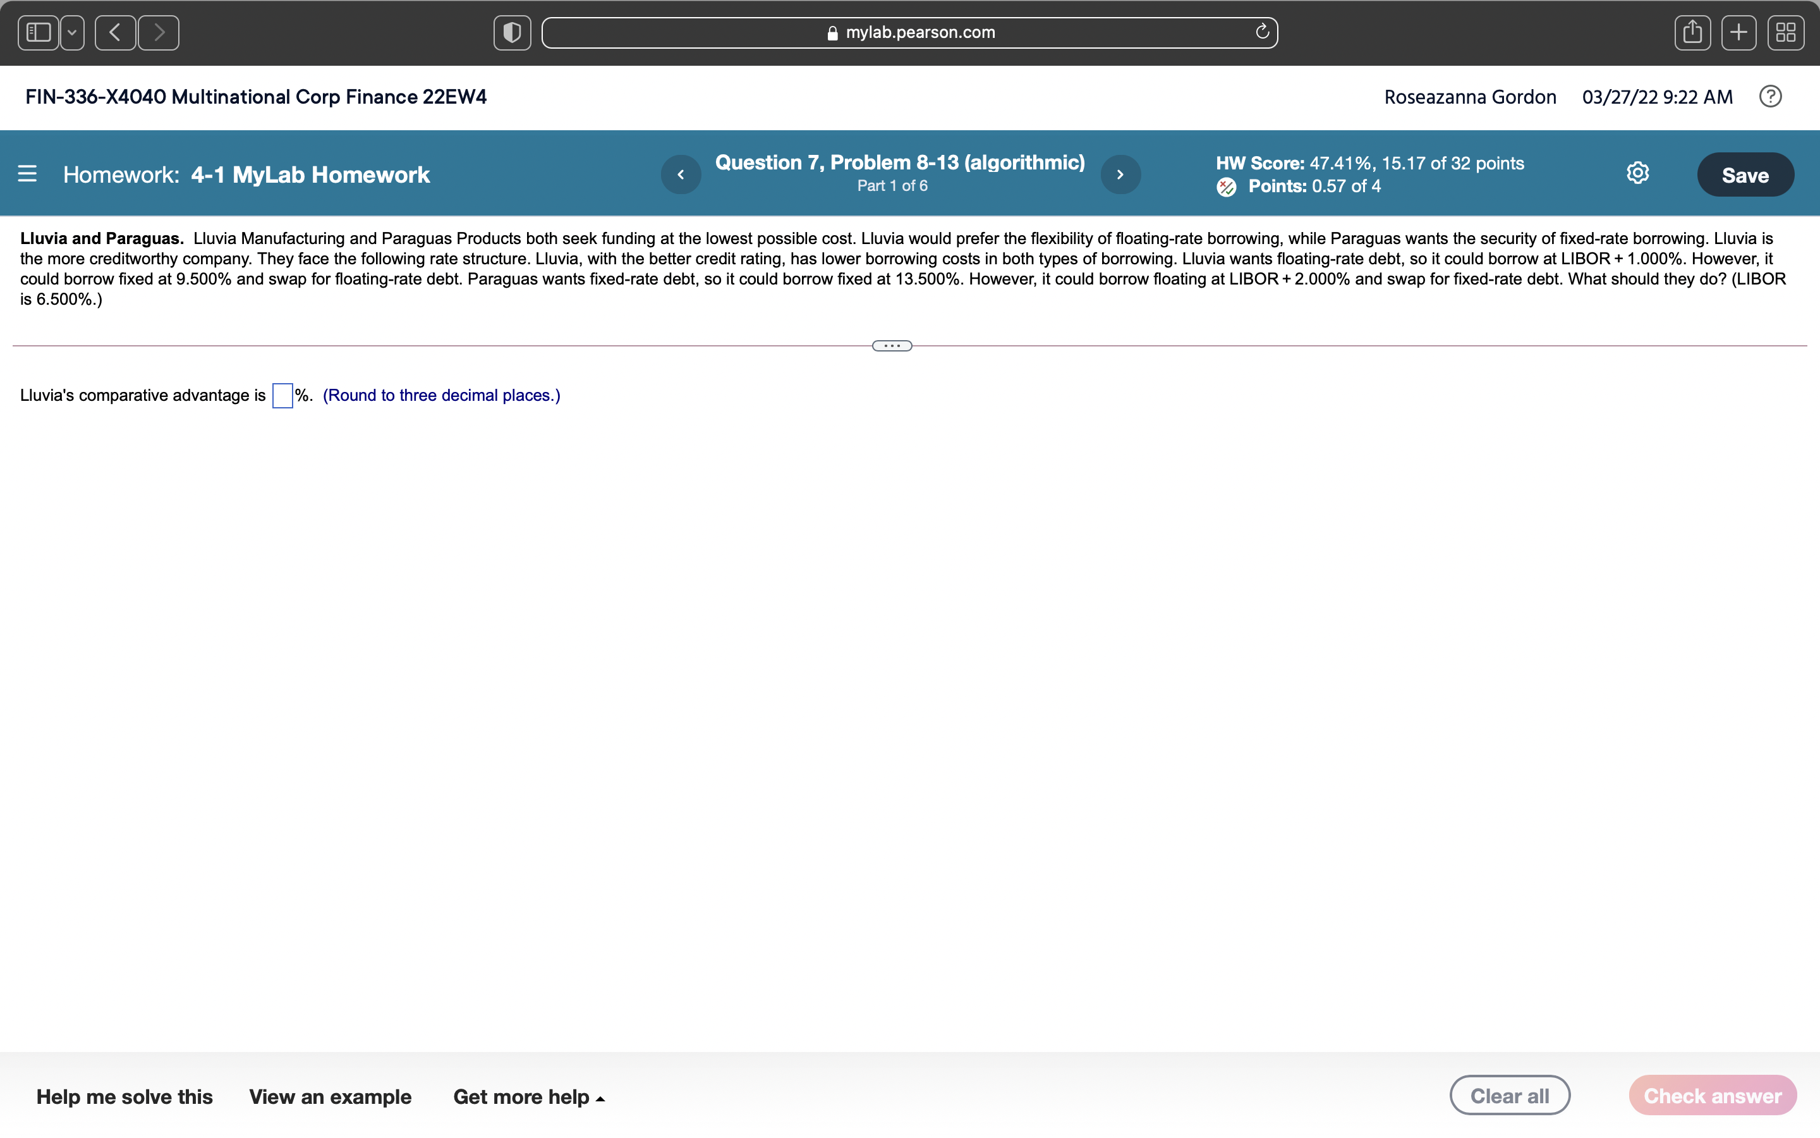Expand the Get more help menu
This screenshot has height=1138, width=1820.
(x=529, y=1097)
